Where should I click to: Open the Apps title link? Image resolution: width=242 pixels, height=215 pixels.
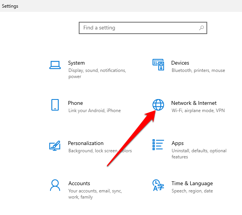click(178, 143)
